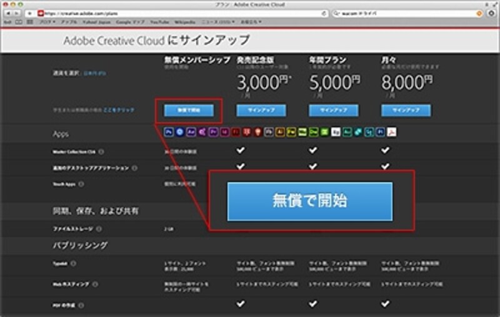The width and height of the screenshot is (500, 317).
Task: Open the Google マップ bookmark
Action: tap(130, 22)
